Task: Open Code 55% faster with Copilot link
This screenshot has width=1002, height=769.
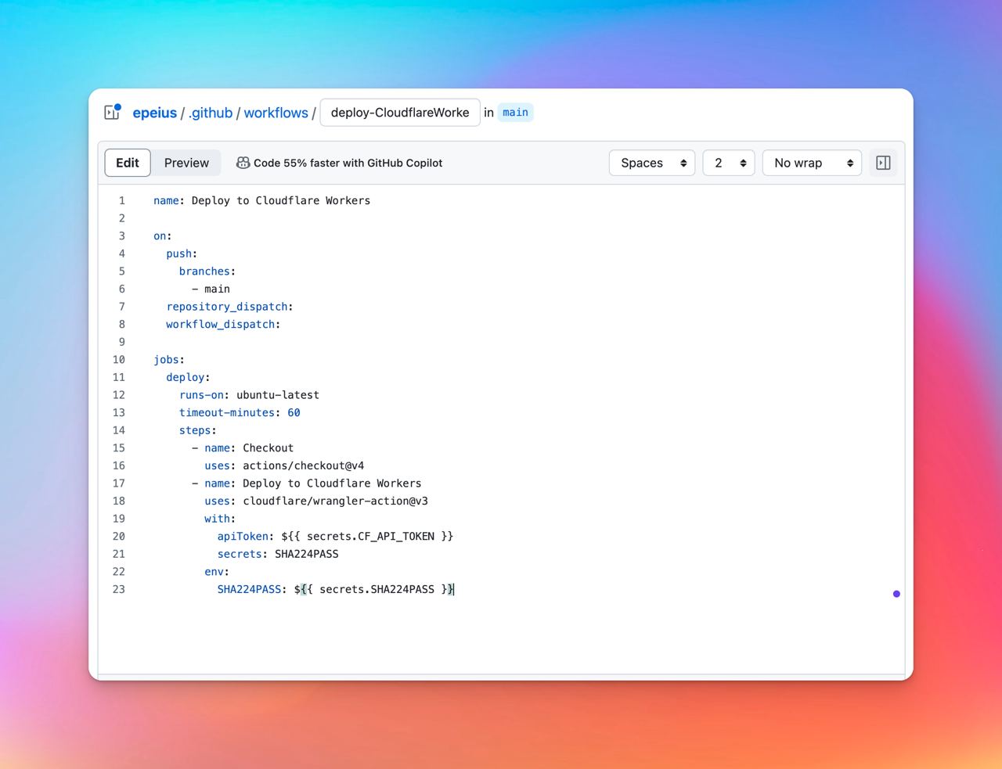Action: click(x=348, y=163)
